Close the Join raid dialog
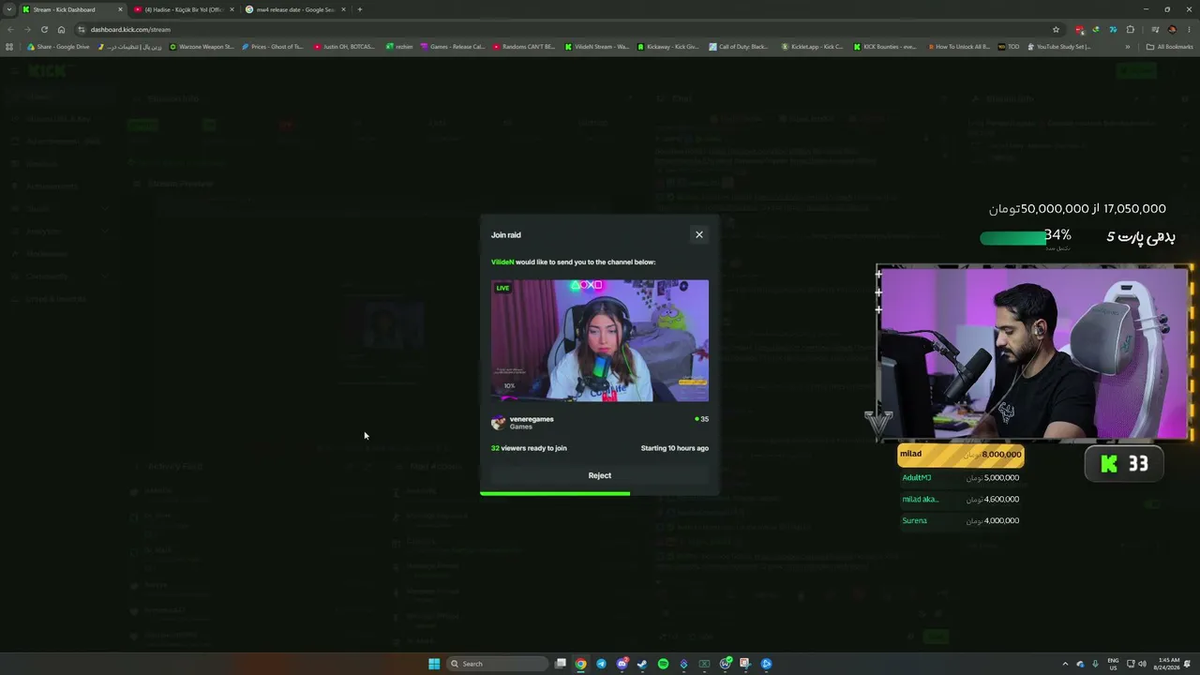Viewport: 1200px width, 675px height. tap(698, 234)
